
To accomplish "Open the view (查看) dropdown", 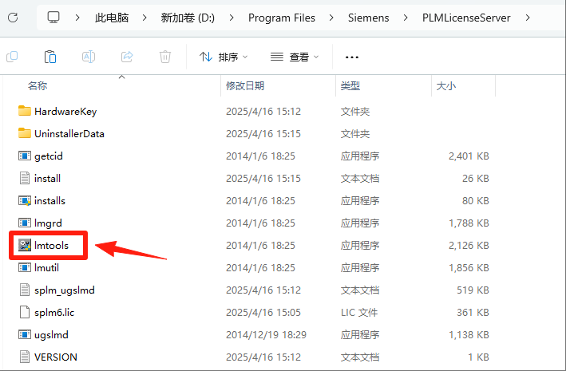I will [295, 57].
